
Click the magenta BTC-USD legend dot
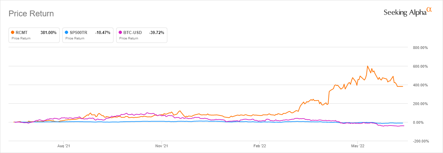pyautogui.click(x=120, y=33)
